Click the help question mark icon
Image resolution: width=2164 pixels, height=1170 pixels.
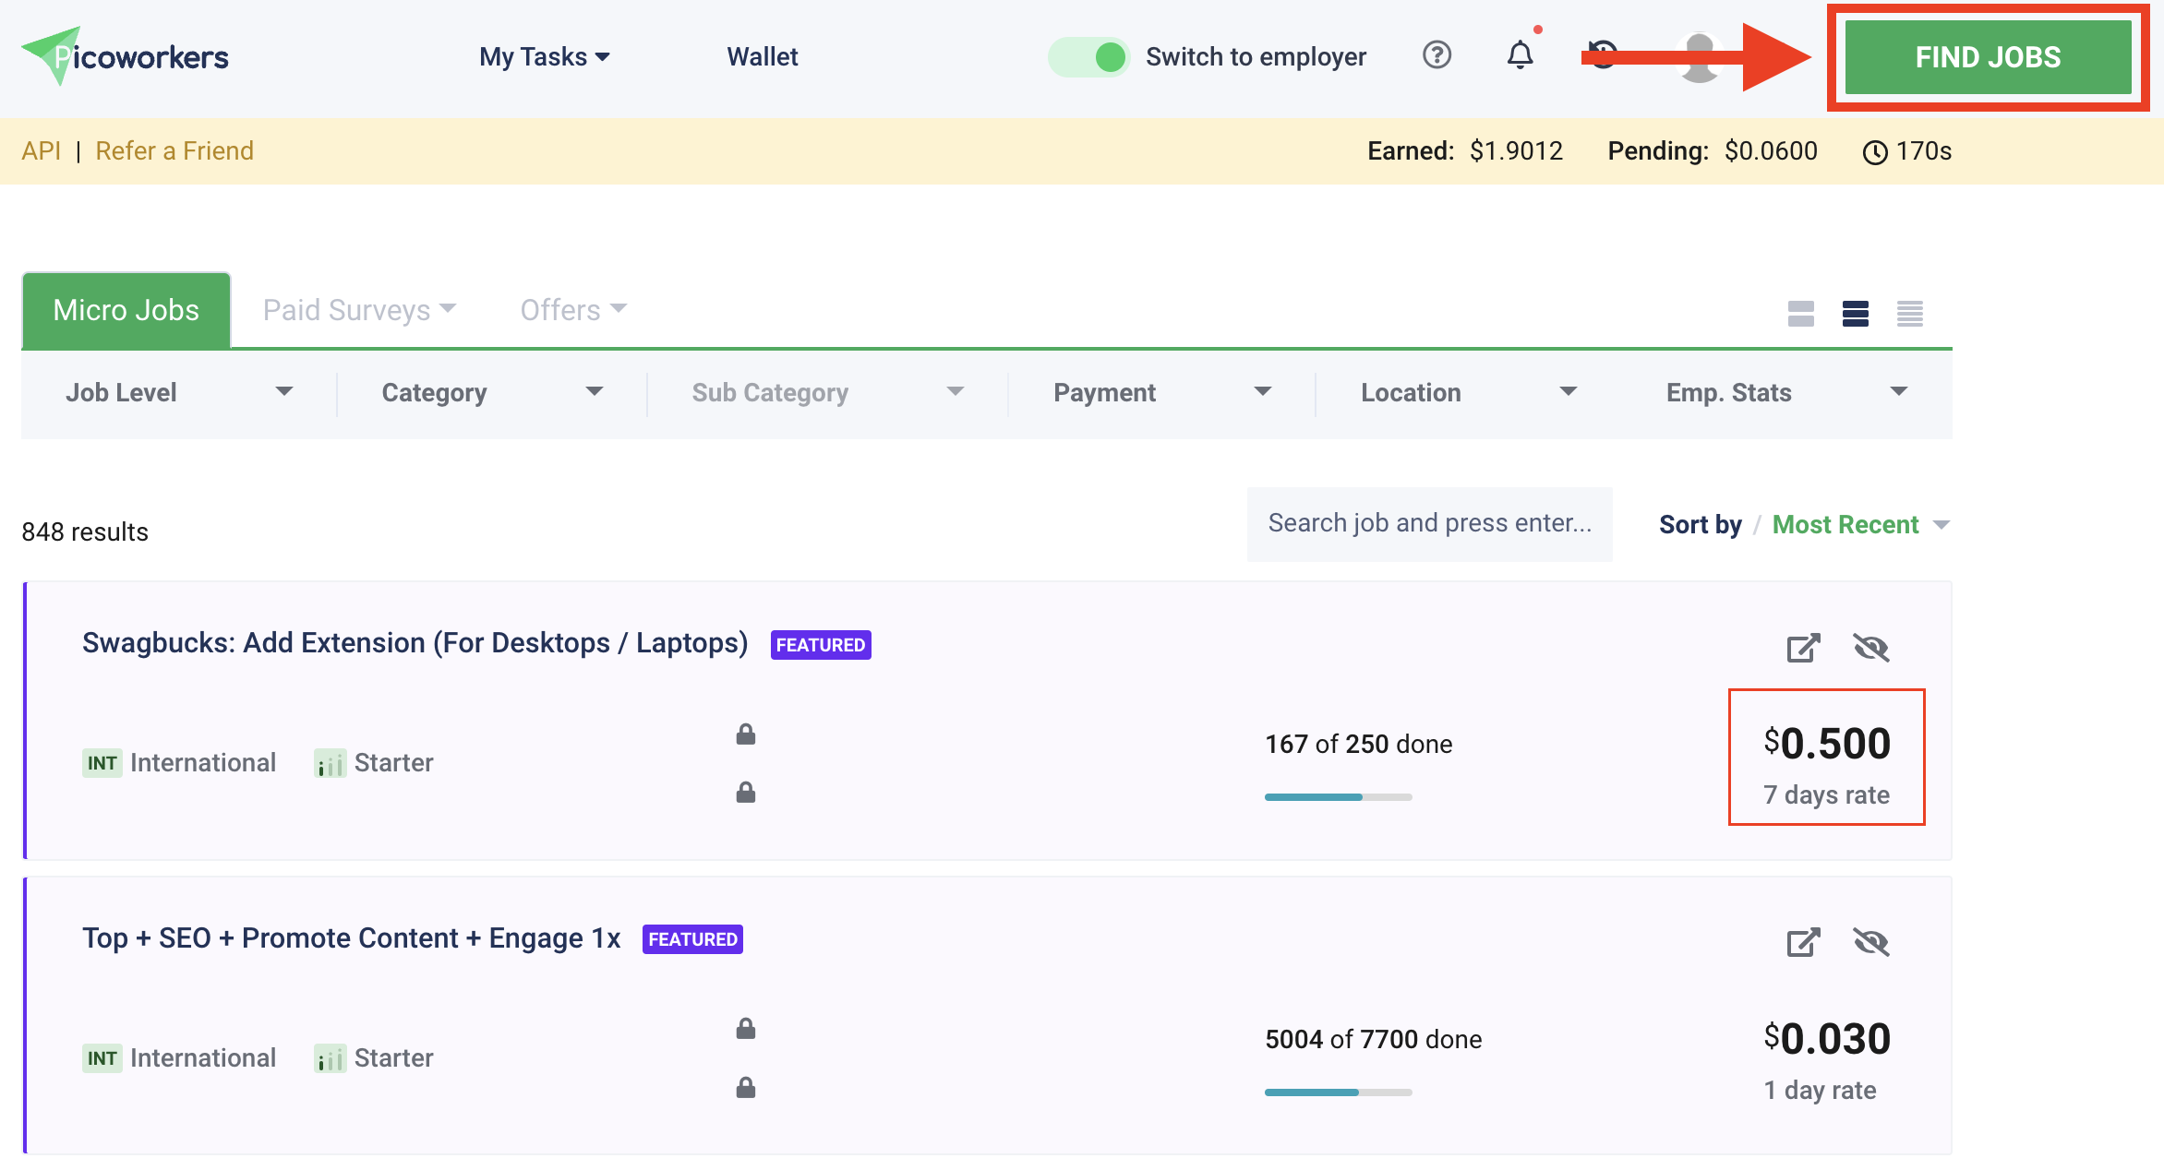(x=1437, y=55)
